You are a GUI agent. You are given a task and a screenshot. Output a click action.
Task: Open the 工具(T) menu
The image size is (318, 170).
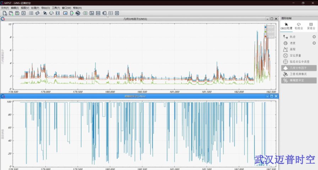point(56,8)
